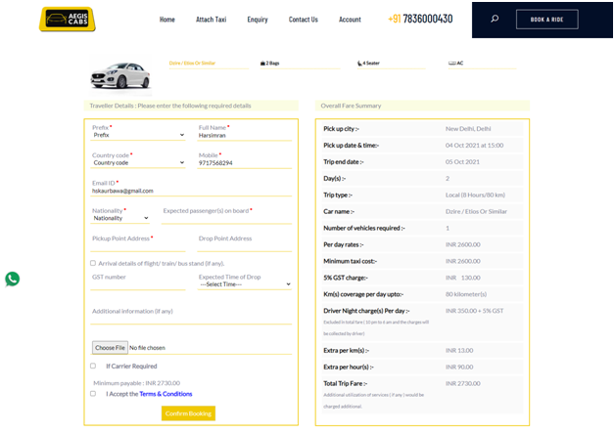This screenshot has height=433, width=615.
Task: Open the Terms & Conditions link
Action: pyautogui.click(x=166, y=394)
